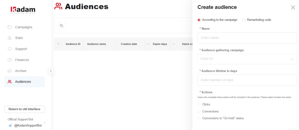The image size is (299, 130).
Task: Click the search magnifier icon
Action: [62, 26]
